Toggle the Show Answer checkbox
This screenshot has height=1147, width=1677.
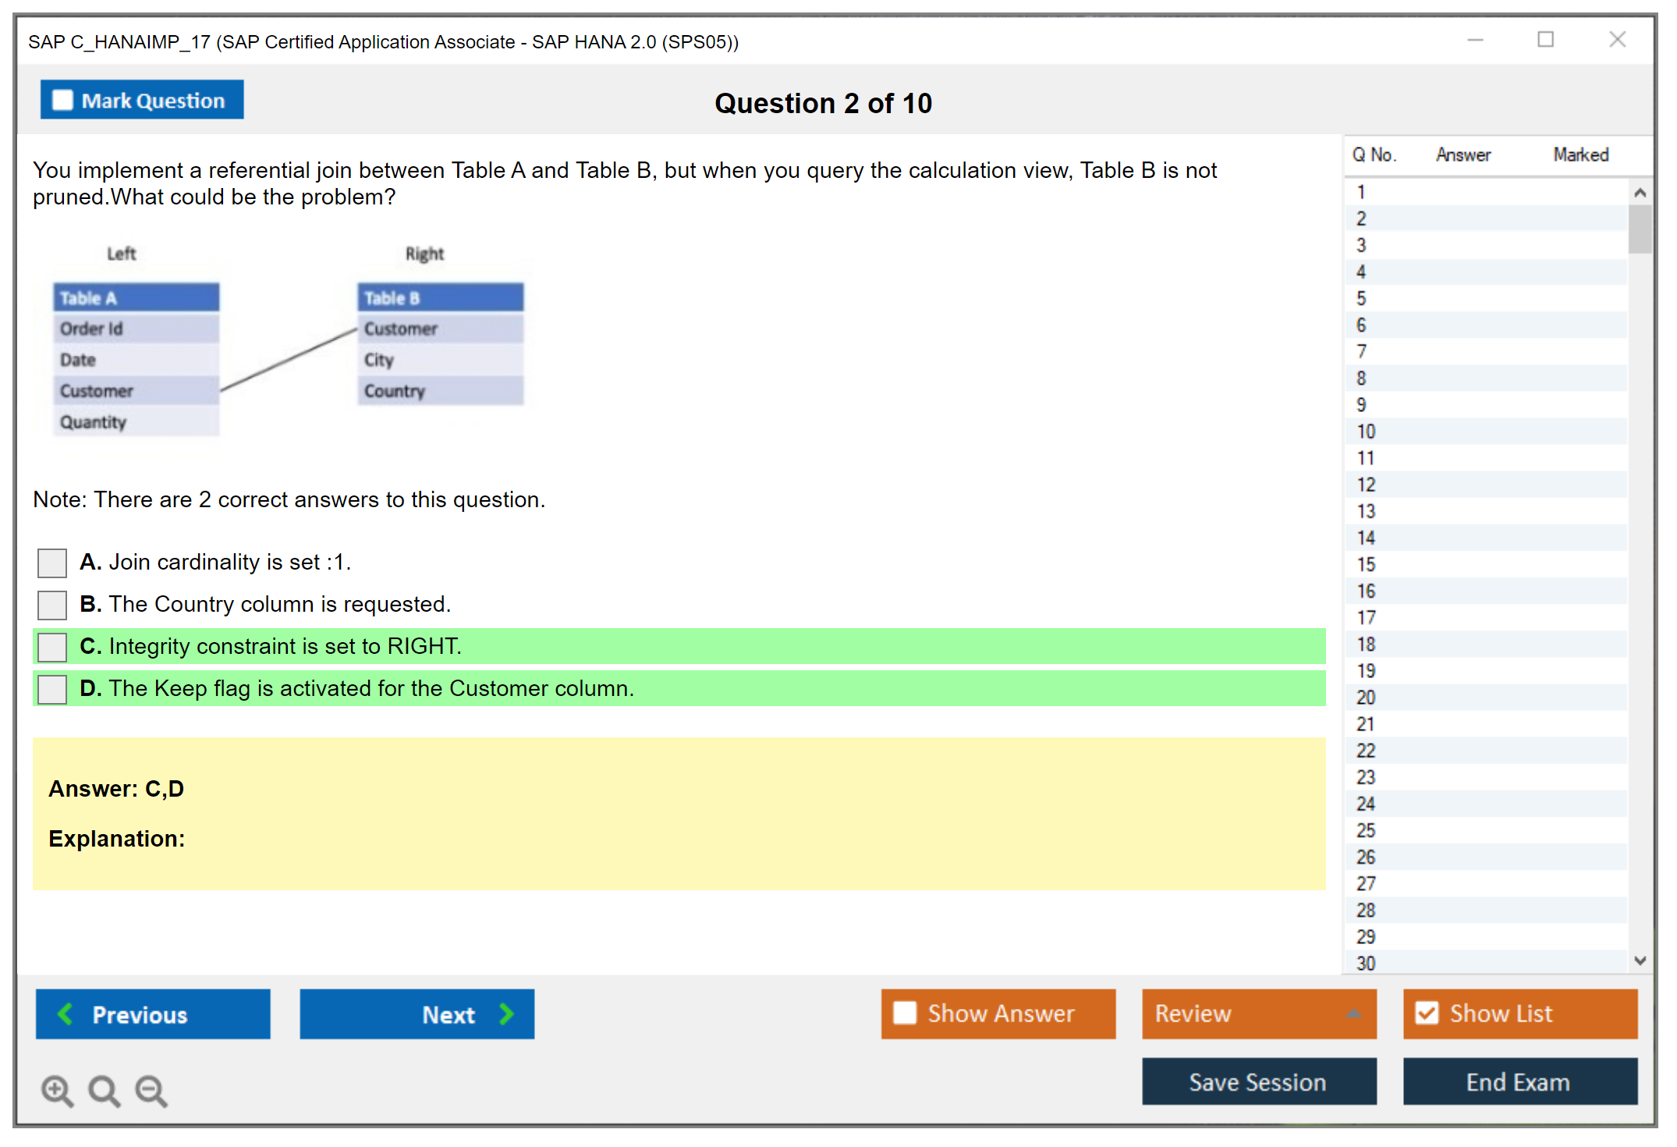(x=905, y=1013)
